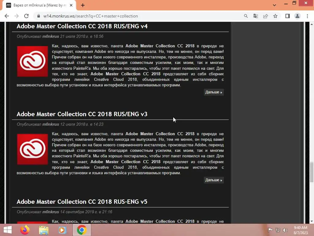This screenshot has height=236, width=314.
Task: Launch Firefox from the taskbar
Action: pyautogui.click(x=25, y=230)
